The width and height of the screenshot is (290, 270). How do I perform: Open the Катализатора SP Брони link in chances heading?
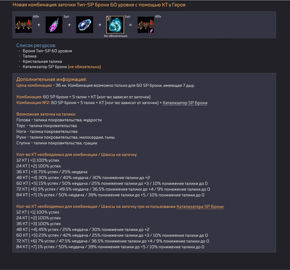200,207
